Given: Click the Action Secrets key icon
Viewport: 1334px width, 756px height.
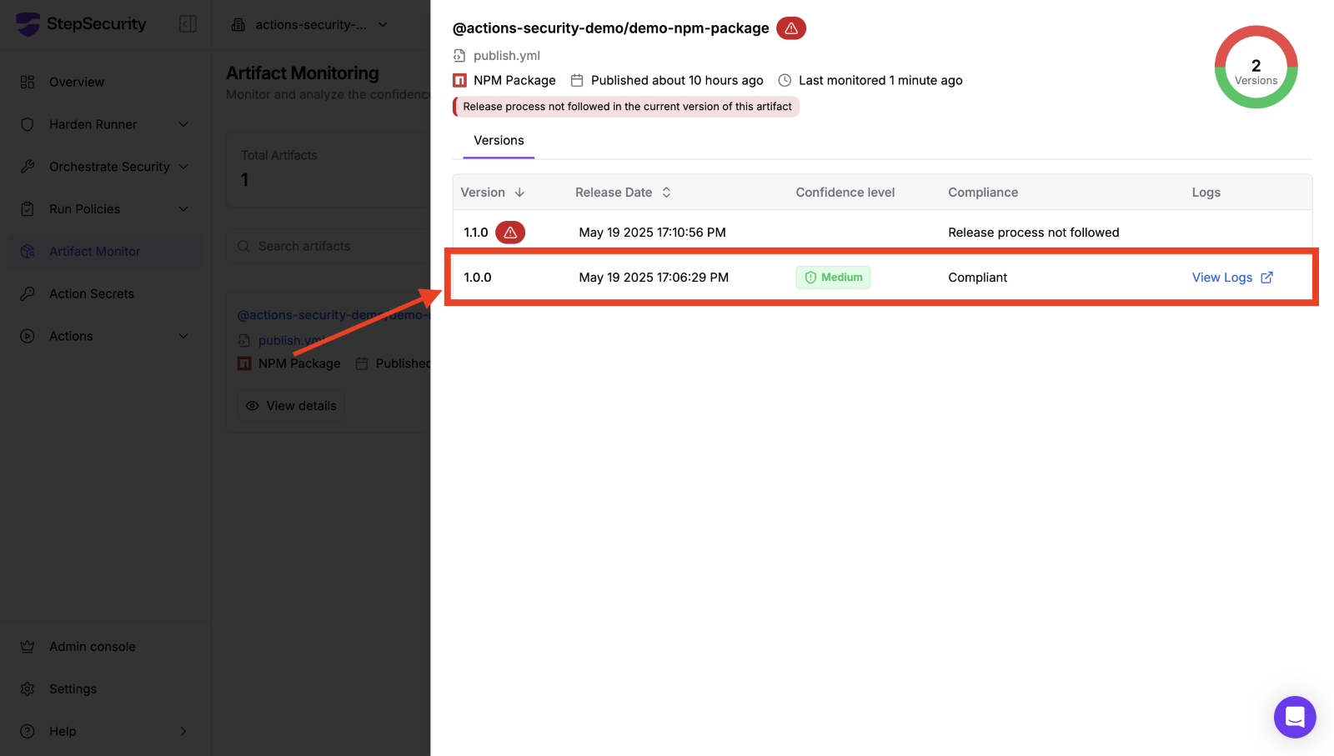Looking at the screenshot, I should tap(28, 293).
